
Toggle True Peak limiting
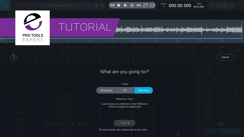coord(59,96)
